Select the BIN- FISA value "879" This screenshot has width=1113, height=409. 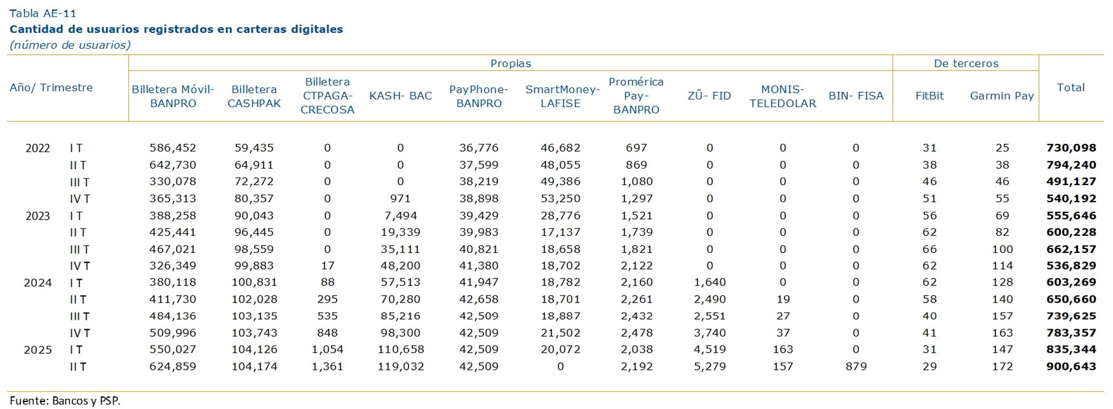coord(856,367)
